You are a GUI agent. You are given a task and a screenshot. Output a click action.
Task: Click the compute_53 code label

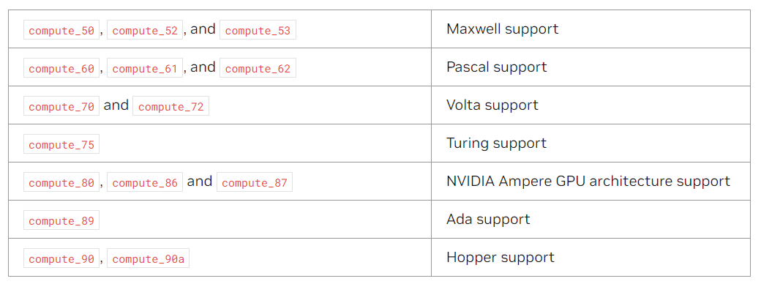click(x=258, y=30)
